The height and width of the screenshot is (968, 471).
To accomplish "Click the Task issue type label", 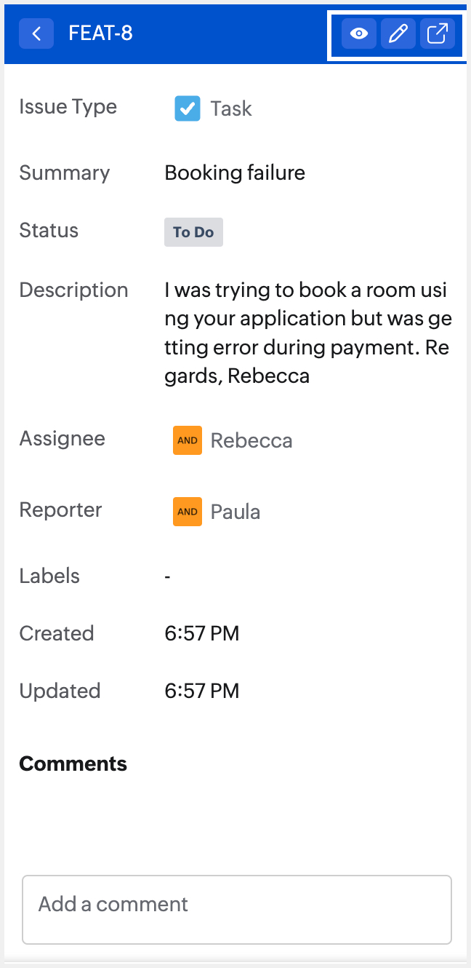I will click(231, 109).
